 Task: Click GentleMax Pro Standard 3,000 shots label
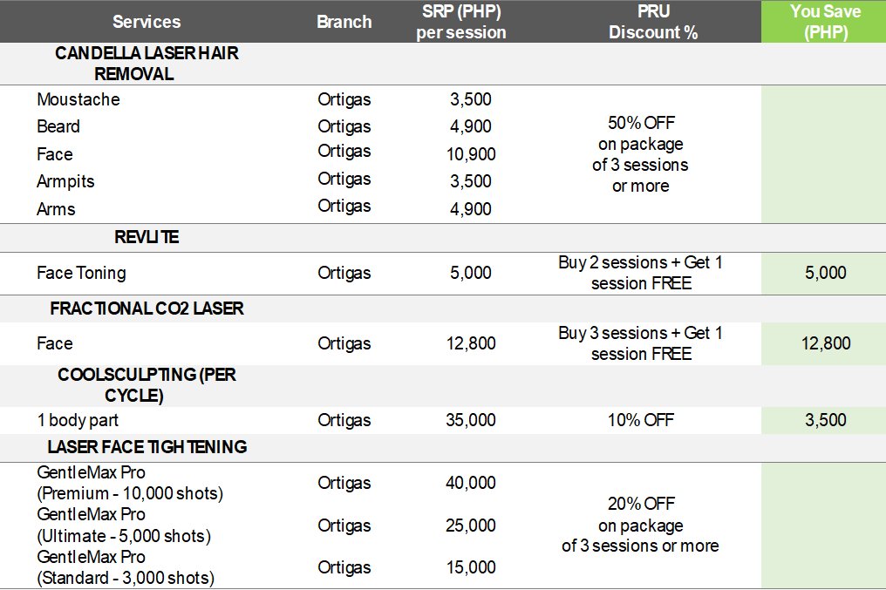[126, 568]
